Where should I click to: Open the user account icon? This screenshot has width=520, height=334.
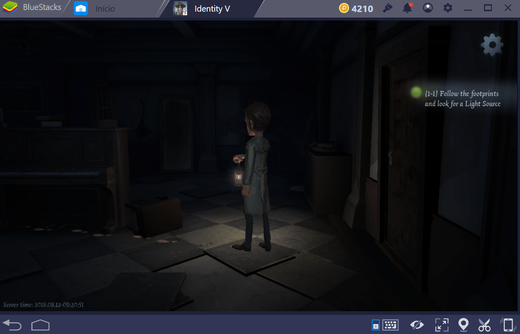(428, 8)
